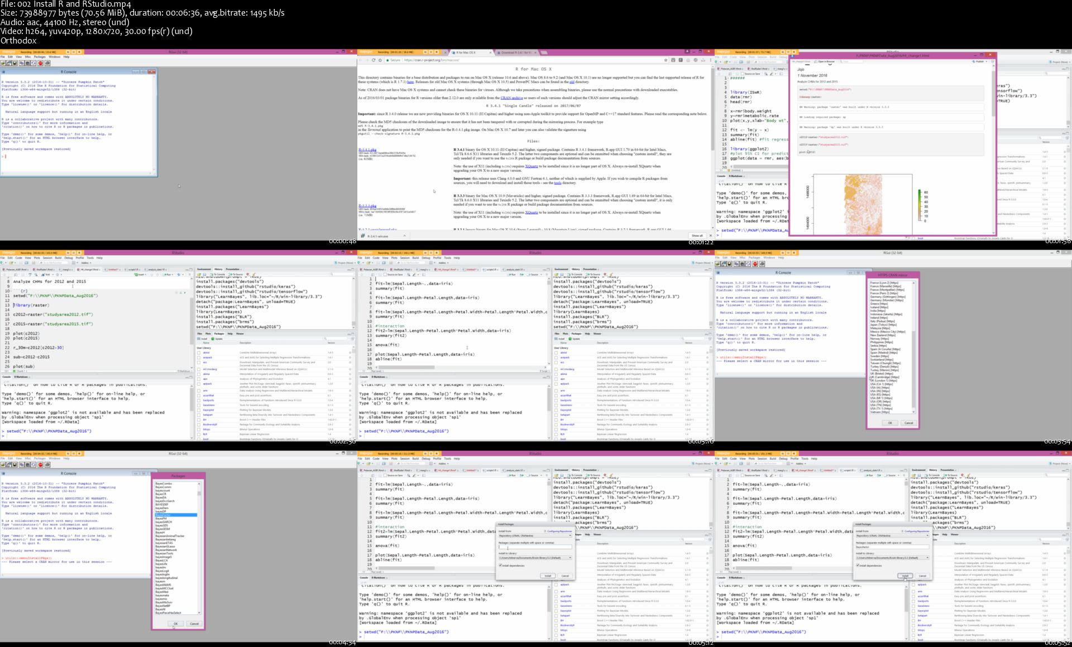Click the red stop icon in the 00:03:54 RGui toolbar
Image resolution: width=1072 pixels, height=647 pixels.
(755, 264)
